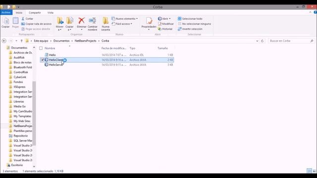
Task: Open Propiedades of the selected file
Action: click(149, 24)
